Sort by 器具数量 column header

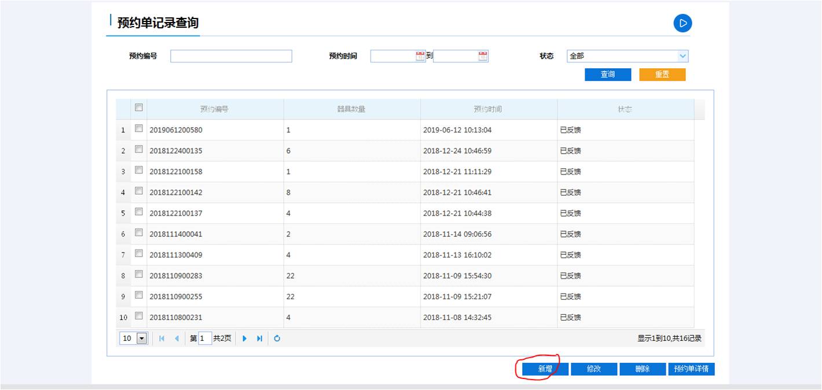pyautogui.click(x=352, y=109)
